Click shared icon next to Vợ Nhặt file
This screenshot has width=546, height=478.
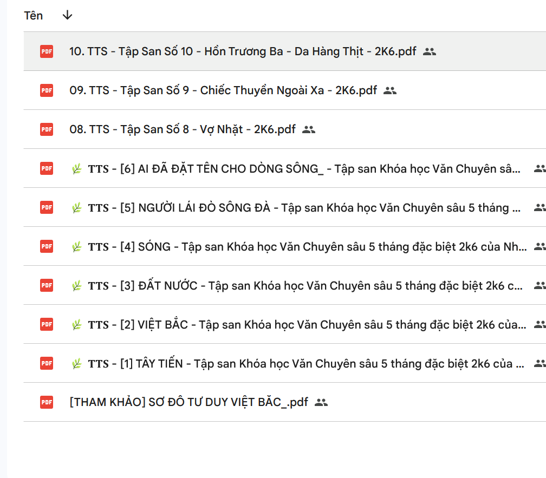click(x=309, y=129)
